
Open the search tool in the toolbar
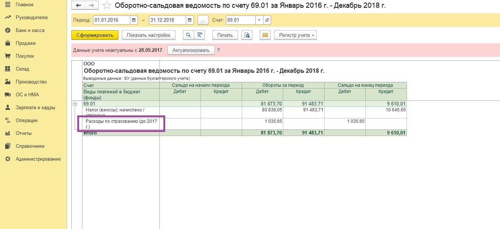click(x=187, y=35)
